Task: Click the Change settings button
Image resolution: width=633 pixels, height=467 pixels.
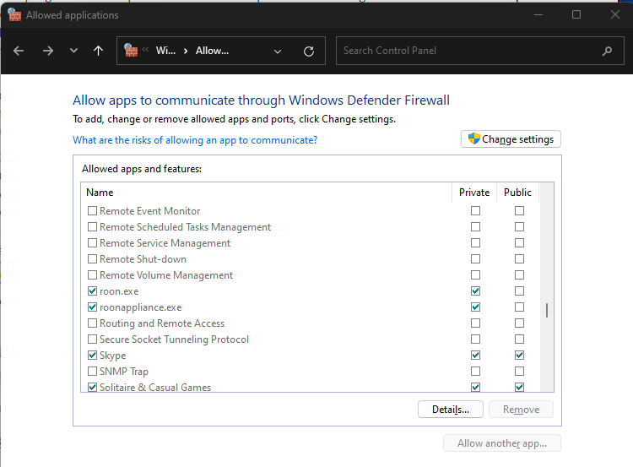Action: point(511,139)
